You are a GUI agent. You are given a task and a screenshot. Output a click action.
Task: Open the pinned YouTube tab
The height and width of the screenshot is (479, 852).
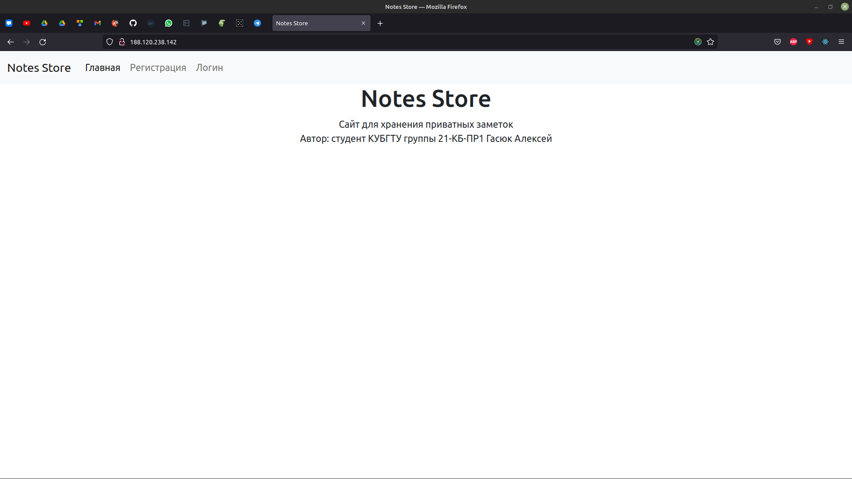[27, 23]
